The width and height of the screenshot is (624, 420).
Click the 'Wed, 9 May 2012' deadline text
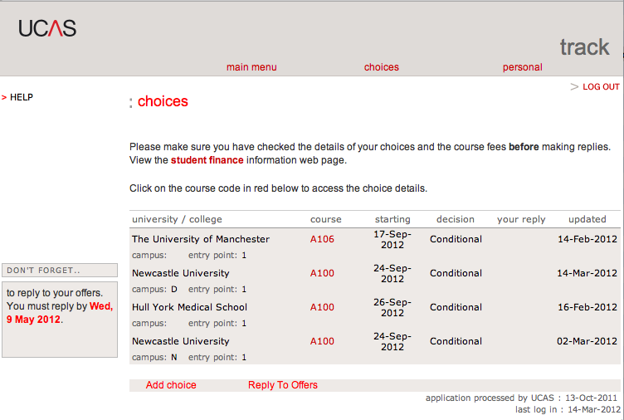60,313
